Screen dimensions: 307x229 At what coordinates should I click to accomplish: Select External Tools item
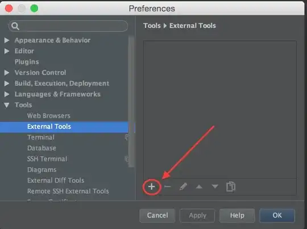tap(64, 127)
